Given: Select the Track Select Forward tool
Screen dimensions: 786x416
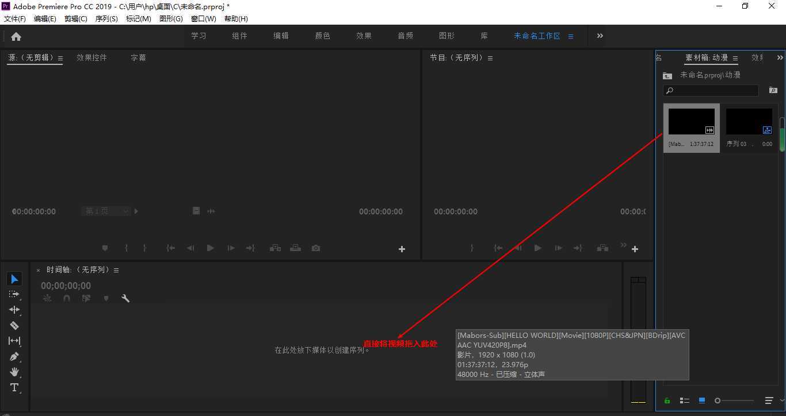Looking at the screenshot, I should (x=14, y=294).
